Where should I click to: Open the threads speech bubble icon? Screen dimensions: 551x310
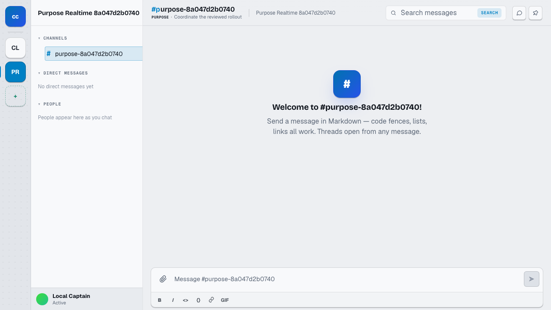[x=519, y=13]
